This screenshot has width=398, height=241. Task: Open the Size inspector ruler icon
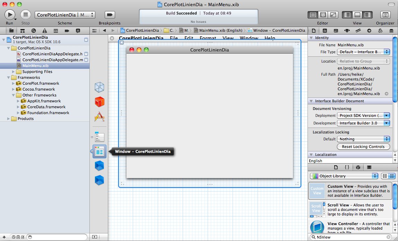pos(358,30)
